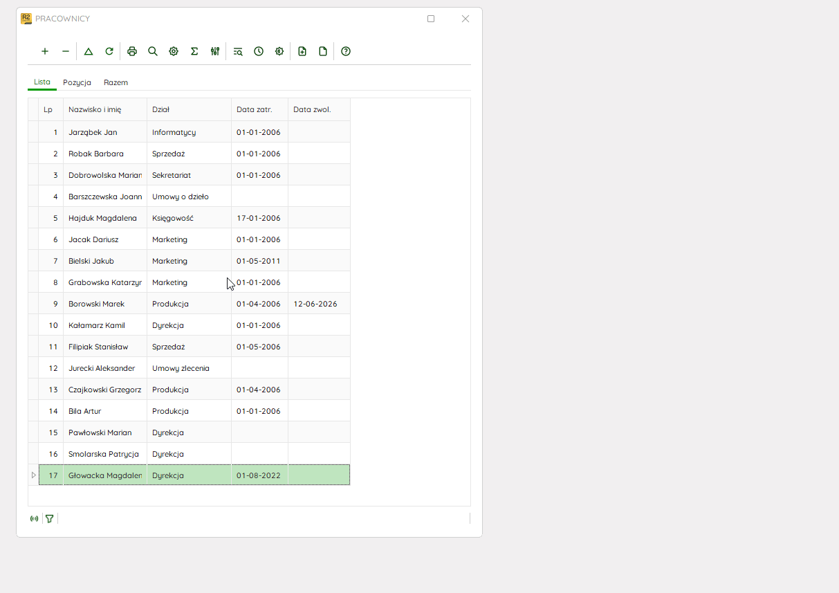Click the 01-05-2011 date cell
Screen dimensions: 839x593
click(260, 261)
